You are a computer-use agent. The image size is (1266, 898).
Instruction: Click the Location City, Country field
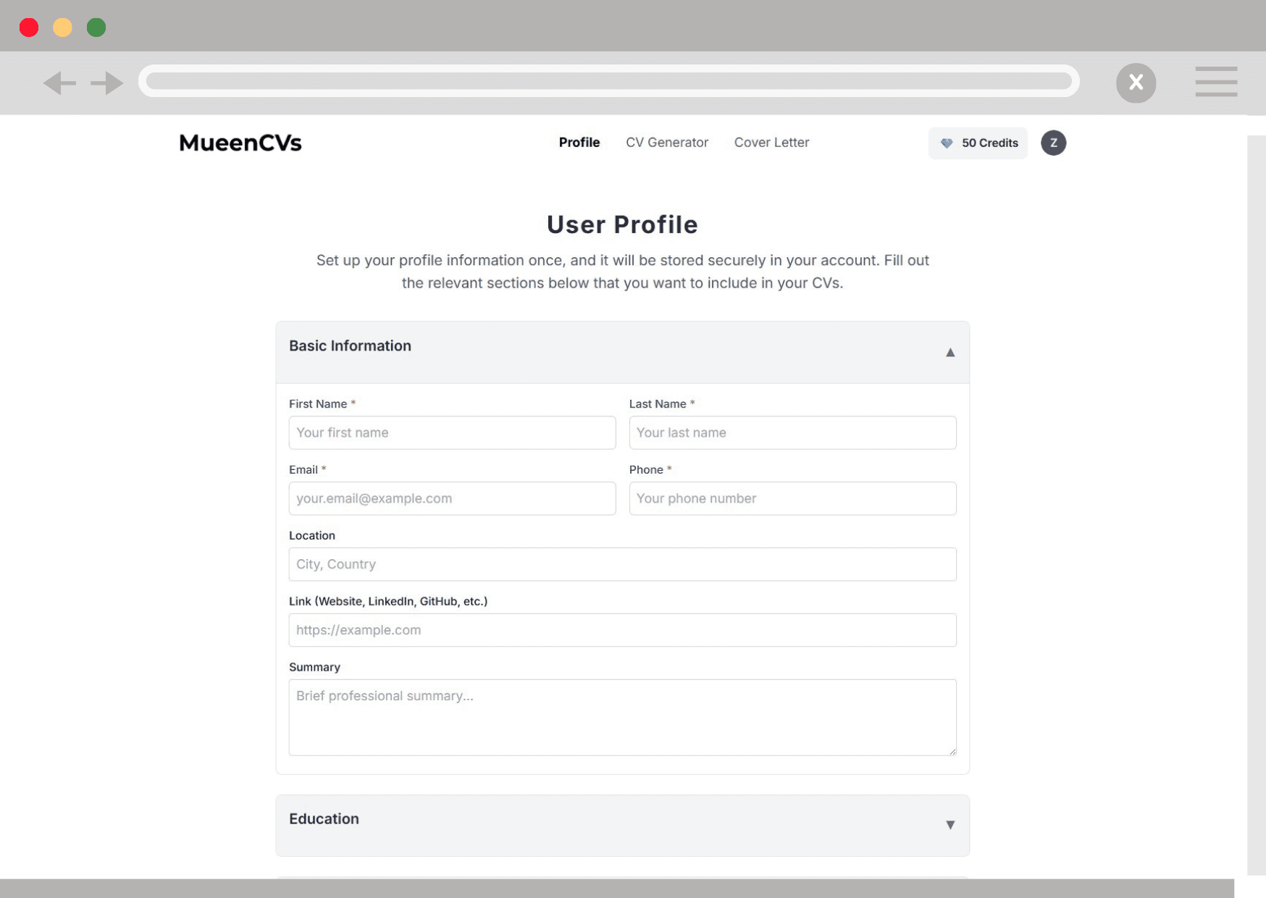pos(622,564)
